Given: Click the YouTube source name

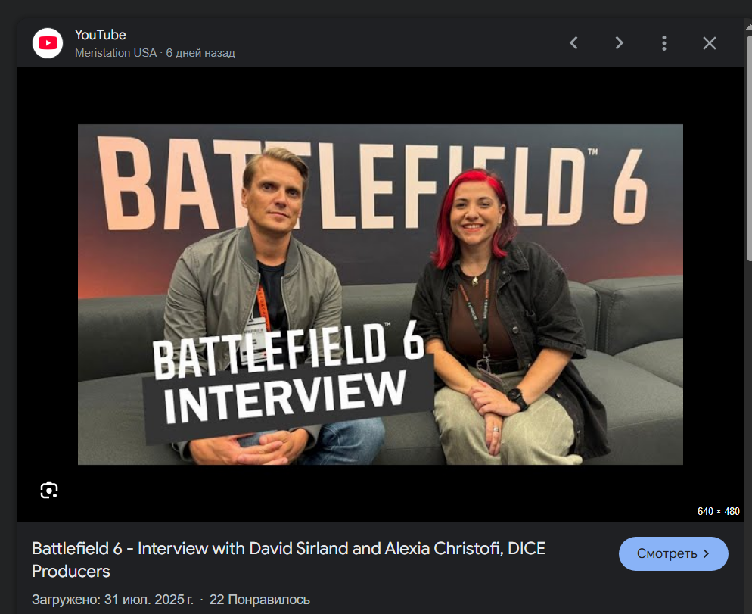Looking at the screenshot, I should tap(100, 35).
